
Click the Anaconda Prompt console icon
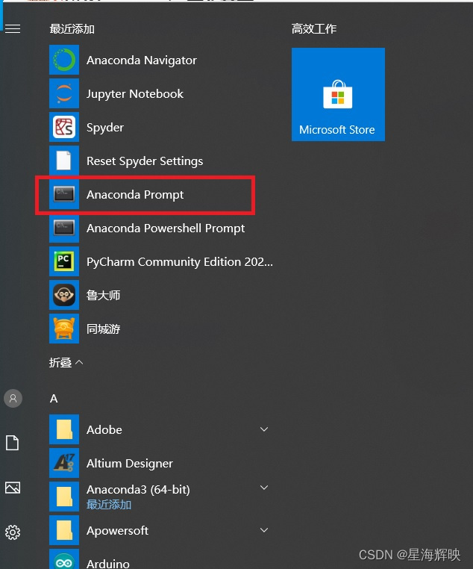pyautogui.click(x=64, y=194)
